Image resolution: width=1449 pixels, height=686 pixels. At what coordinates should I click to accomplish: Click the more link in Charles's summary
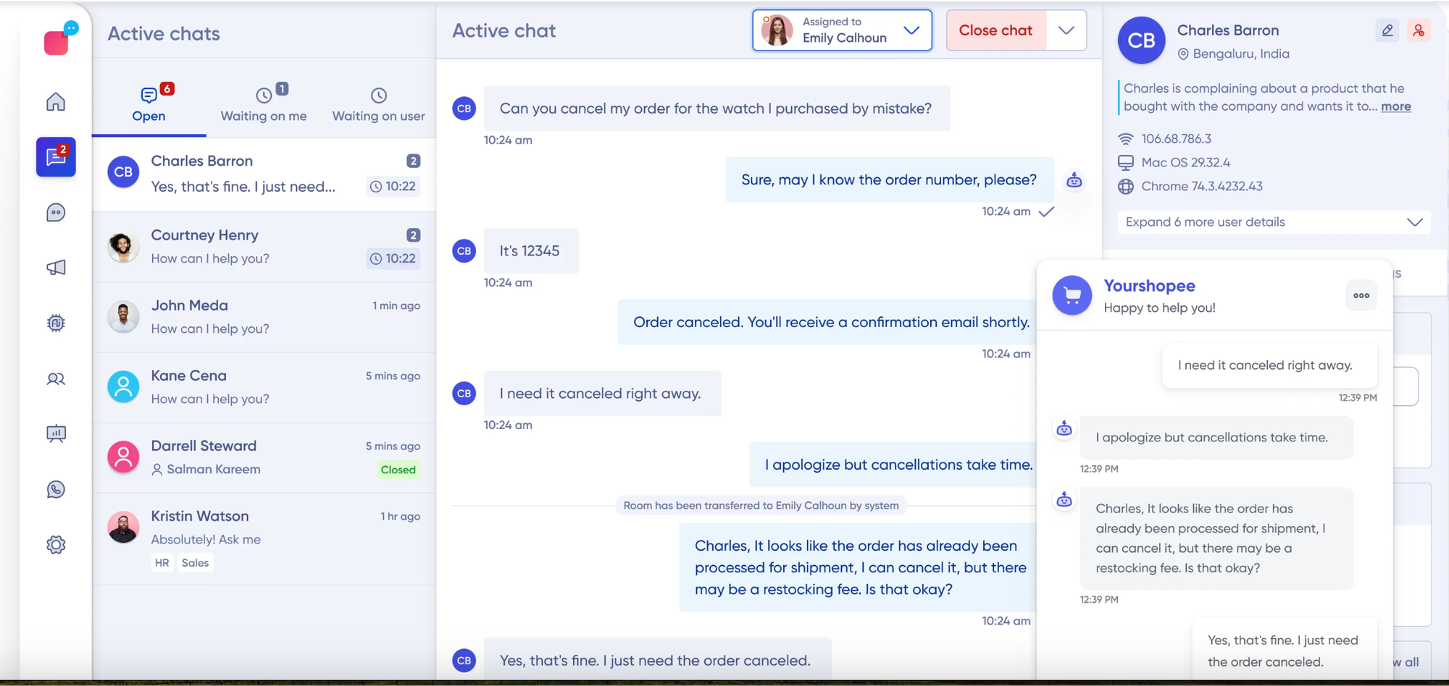point(1395,106)
